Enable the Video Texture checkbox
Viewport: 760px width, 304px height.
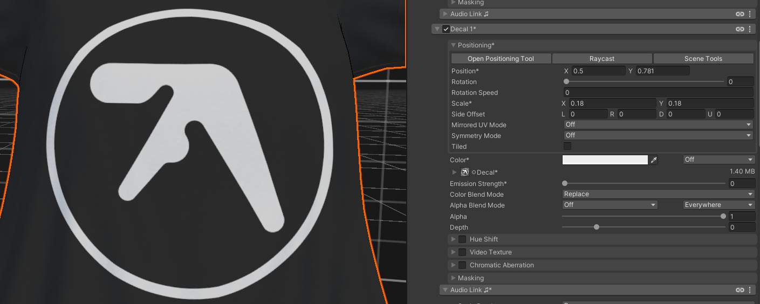[x=462, y=252]
